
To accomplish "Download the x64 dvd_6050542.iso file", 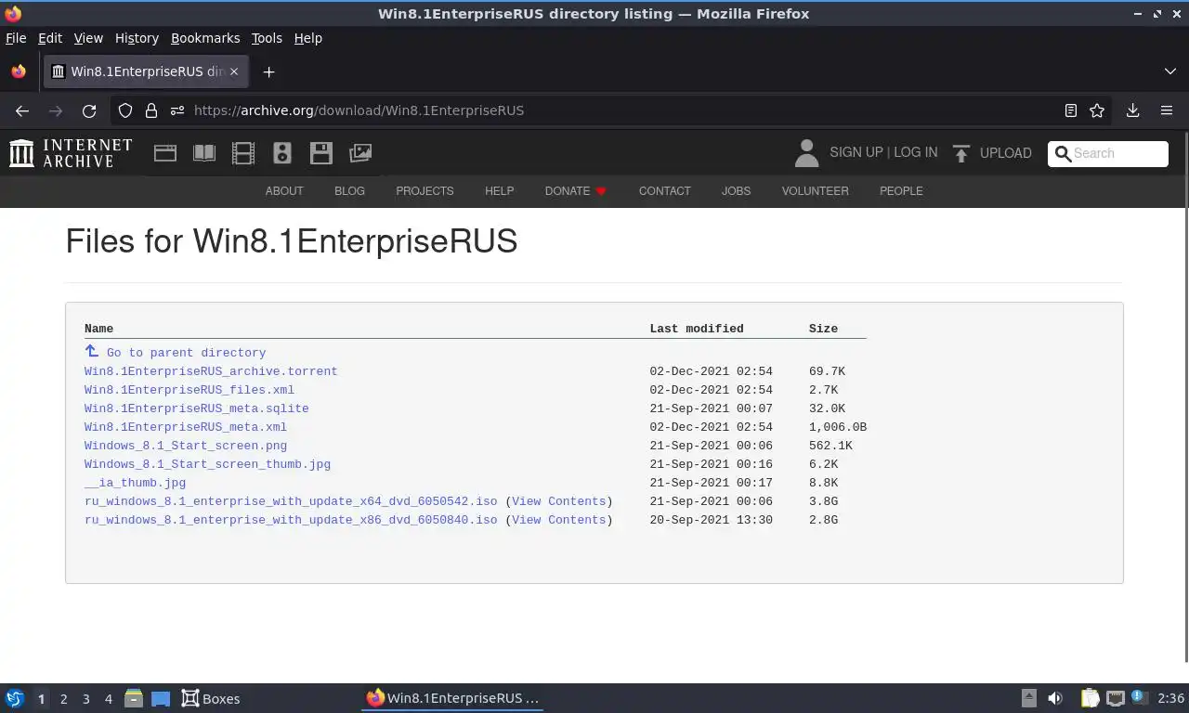I will point(291,501).
